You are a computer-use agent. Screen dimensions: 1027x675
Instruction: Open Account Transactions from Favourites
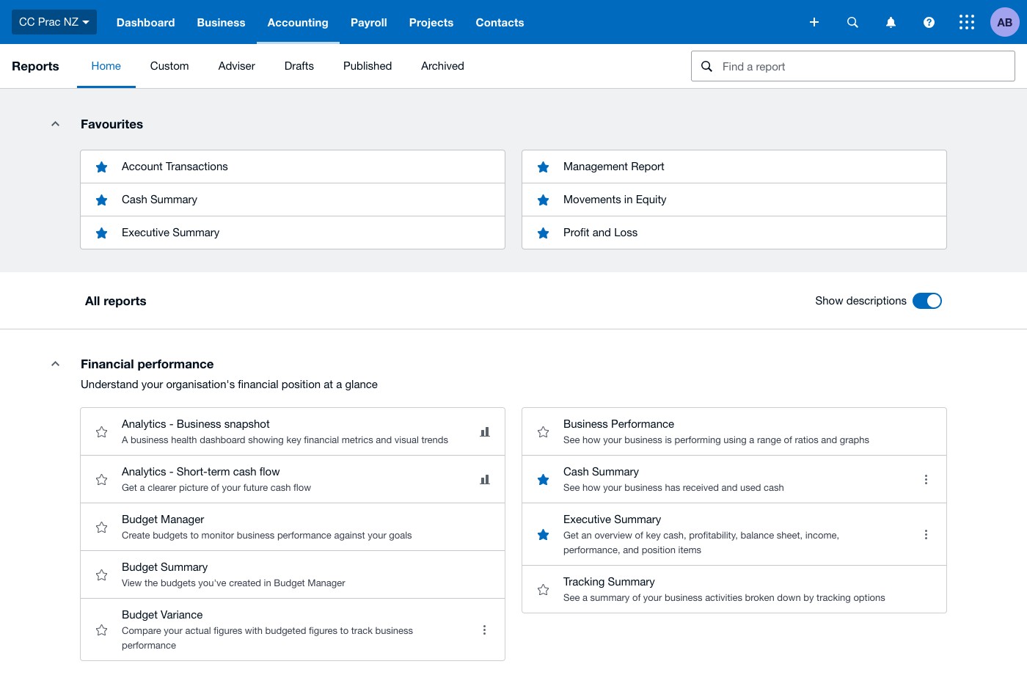click(x=293, y=167)
